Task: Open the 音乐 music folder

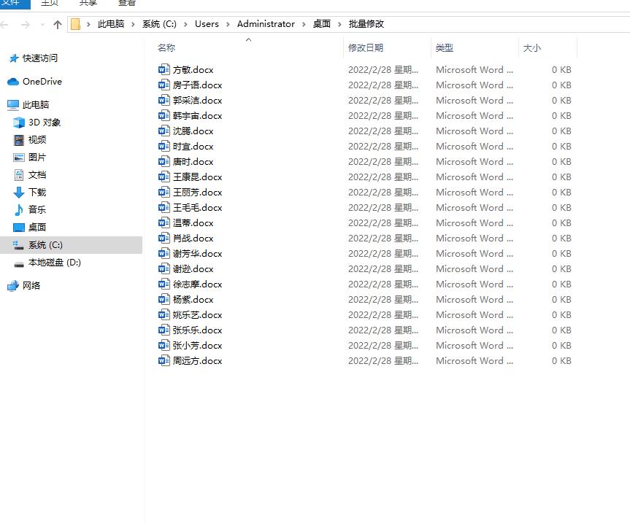Action: pos(37,210)
